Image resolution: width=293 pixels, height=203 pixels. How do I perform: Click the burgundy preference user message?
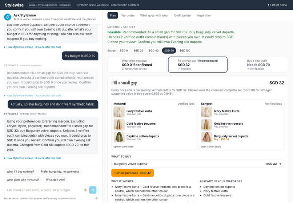click(53, 104)
